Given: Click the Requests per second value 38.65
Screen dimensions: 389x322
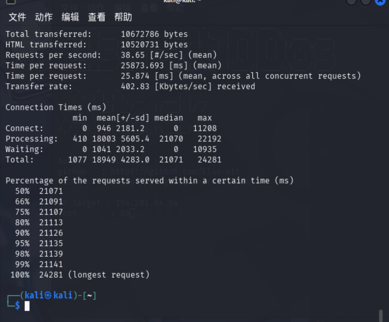Looking at the screenshot, I should pyautogui.click(x=133, y=55).
